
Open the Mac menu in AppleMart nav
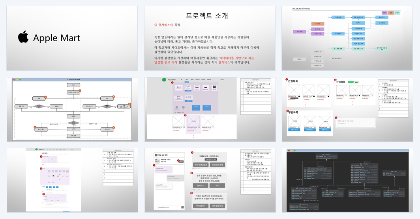click(187, 79)
